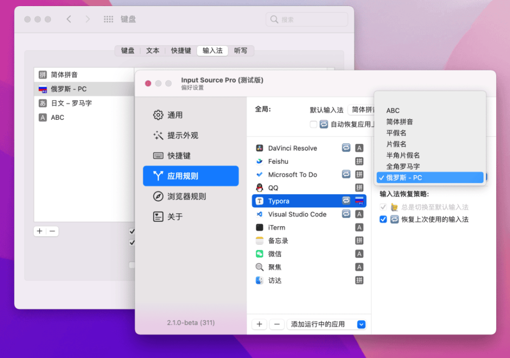The image size is (510, 358).
Task: Select 聚焦 Spotlight app row
Action: click(x=309, y=267)
